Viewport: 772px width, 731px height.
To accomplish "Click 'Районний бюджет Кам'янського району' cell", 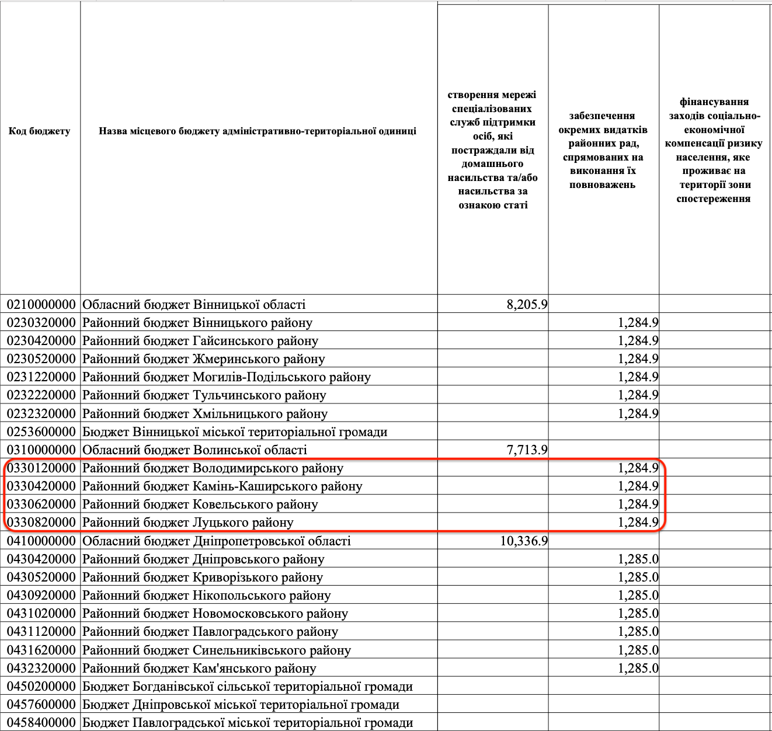I will 199,668.
